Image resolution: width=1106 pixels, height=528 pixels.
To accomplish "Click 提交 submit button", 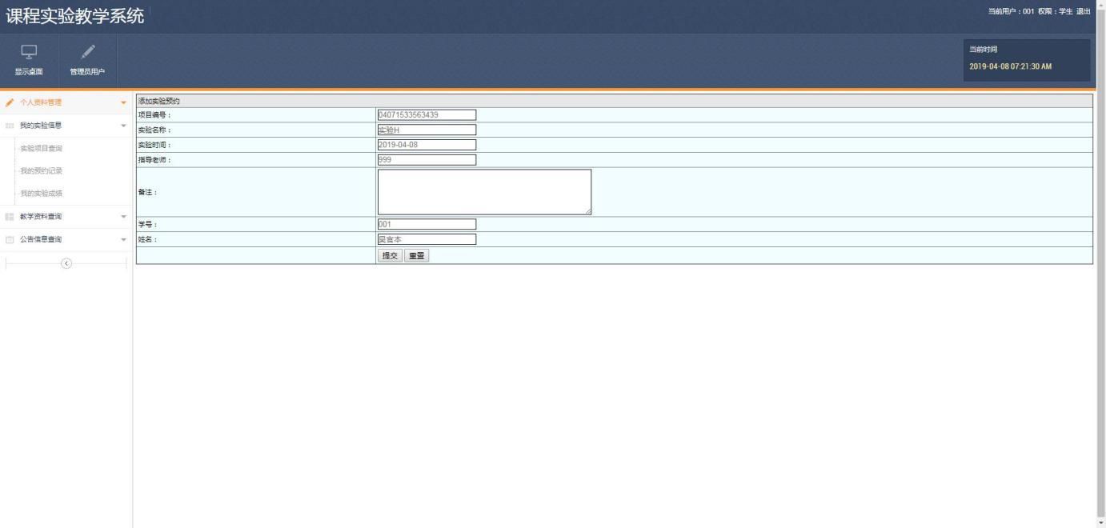I will [390, 256].
